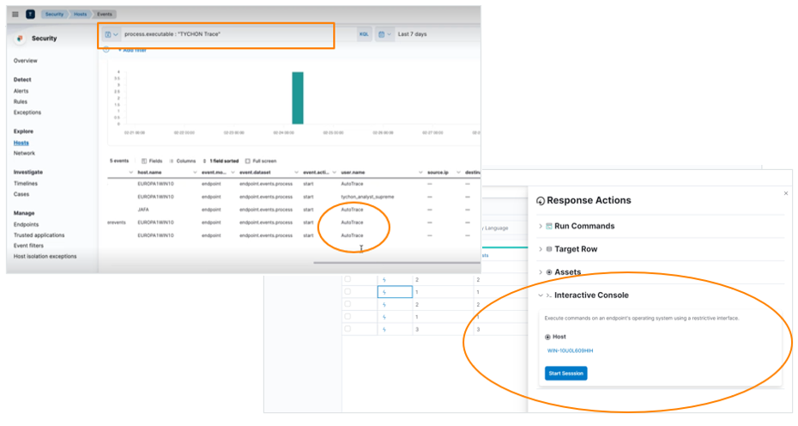Open Rules in Security sidebar
The height and width of the screenshot is (426, 798).
pos(21,102)
